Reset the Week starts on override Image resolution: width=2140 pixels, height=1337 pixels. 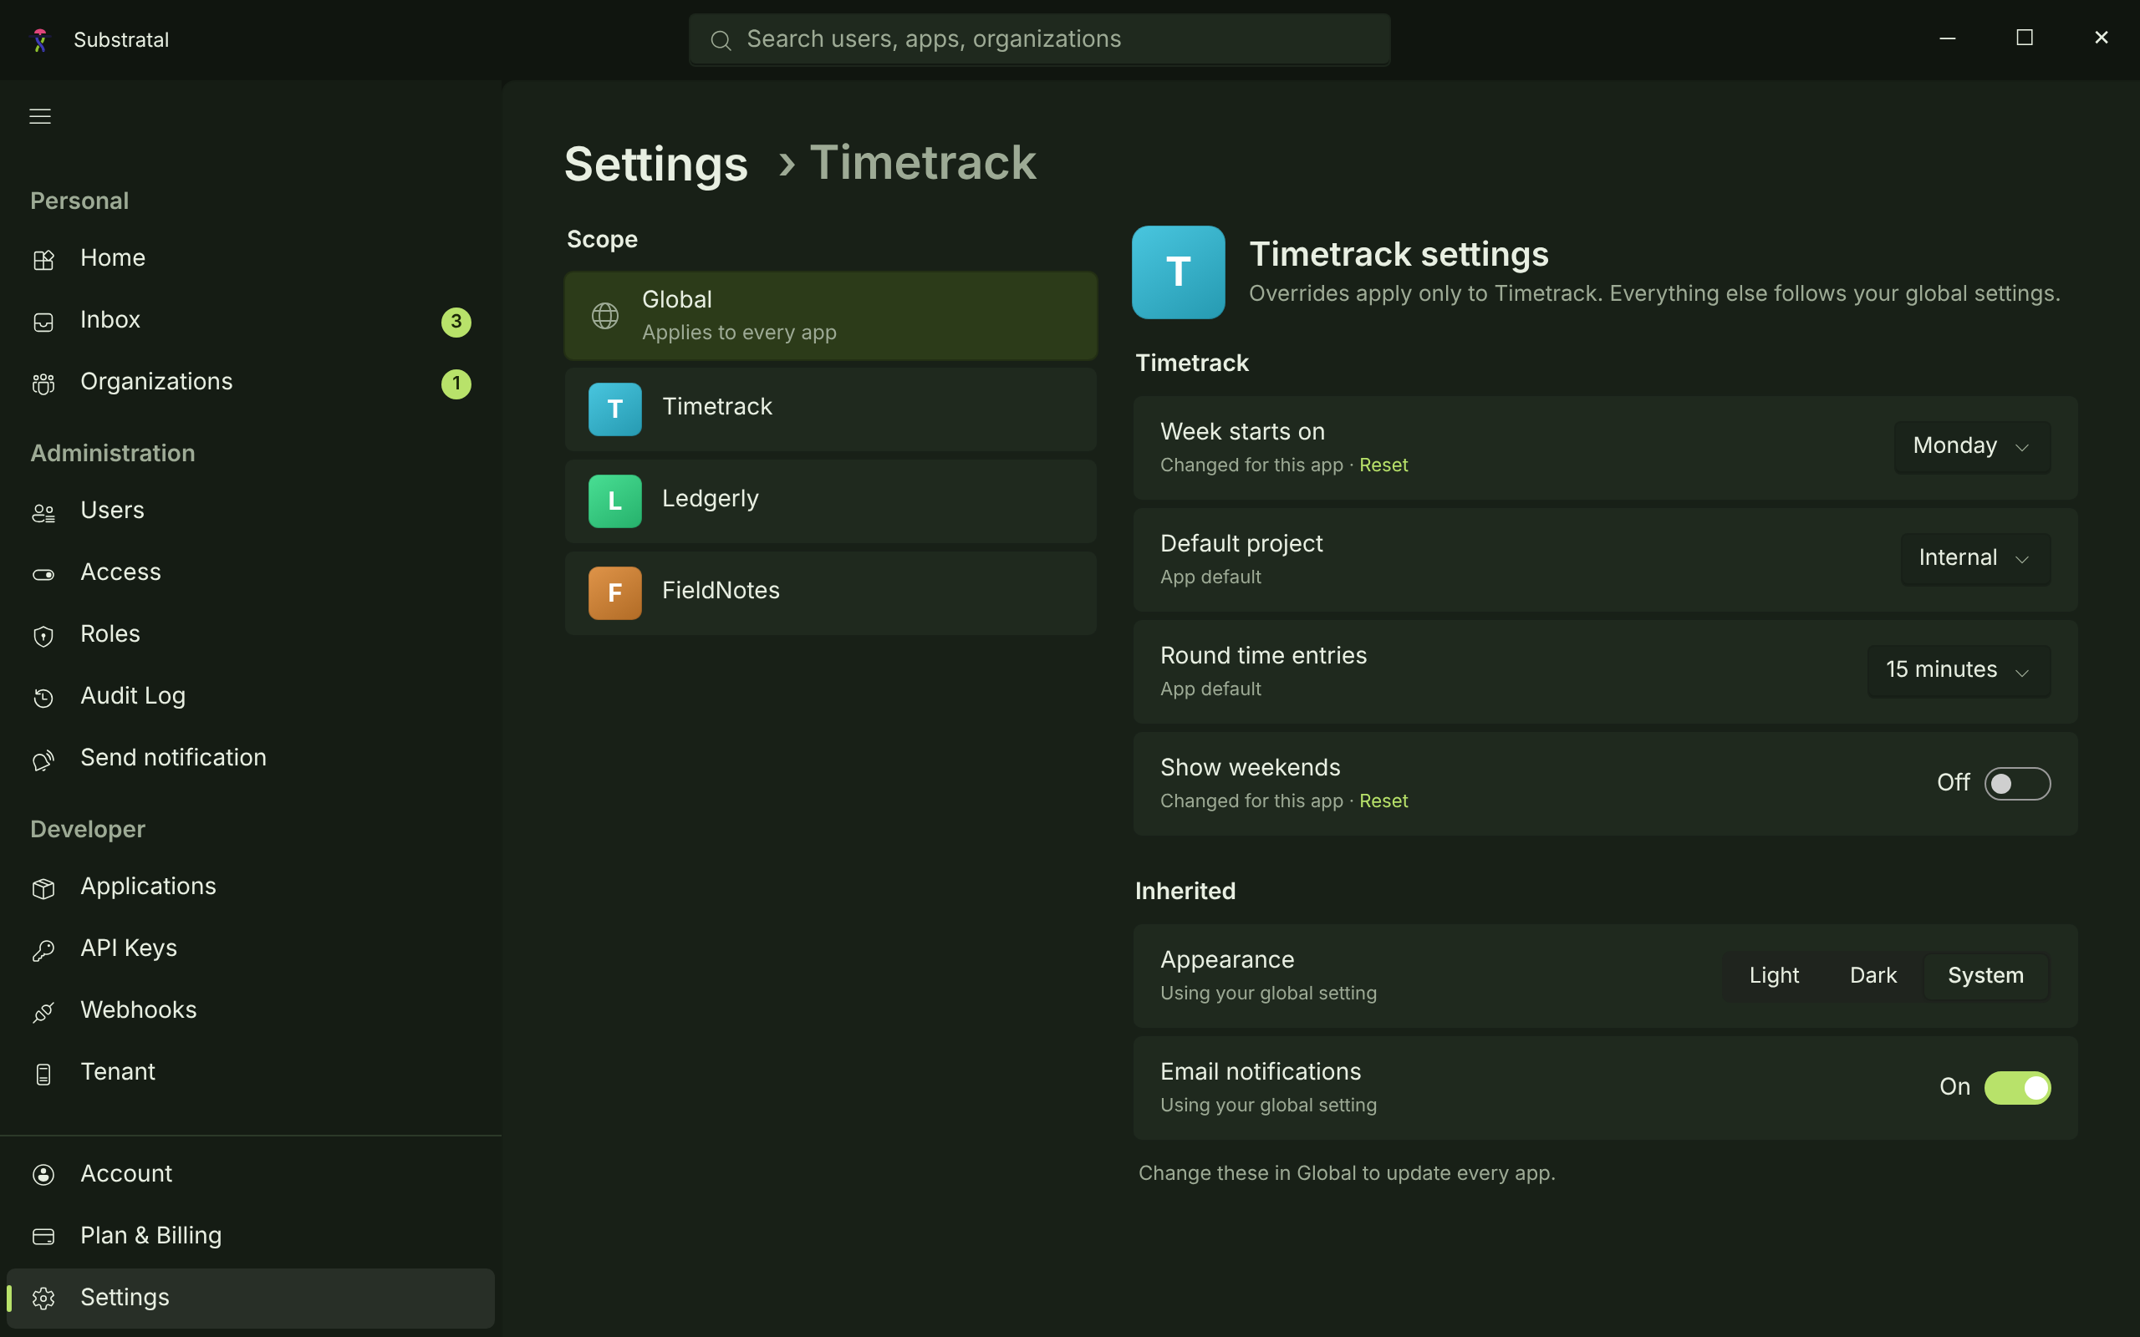[1383, 465]
